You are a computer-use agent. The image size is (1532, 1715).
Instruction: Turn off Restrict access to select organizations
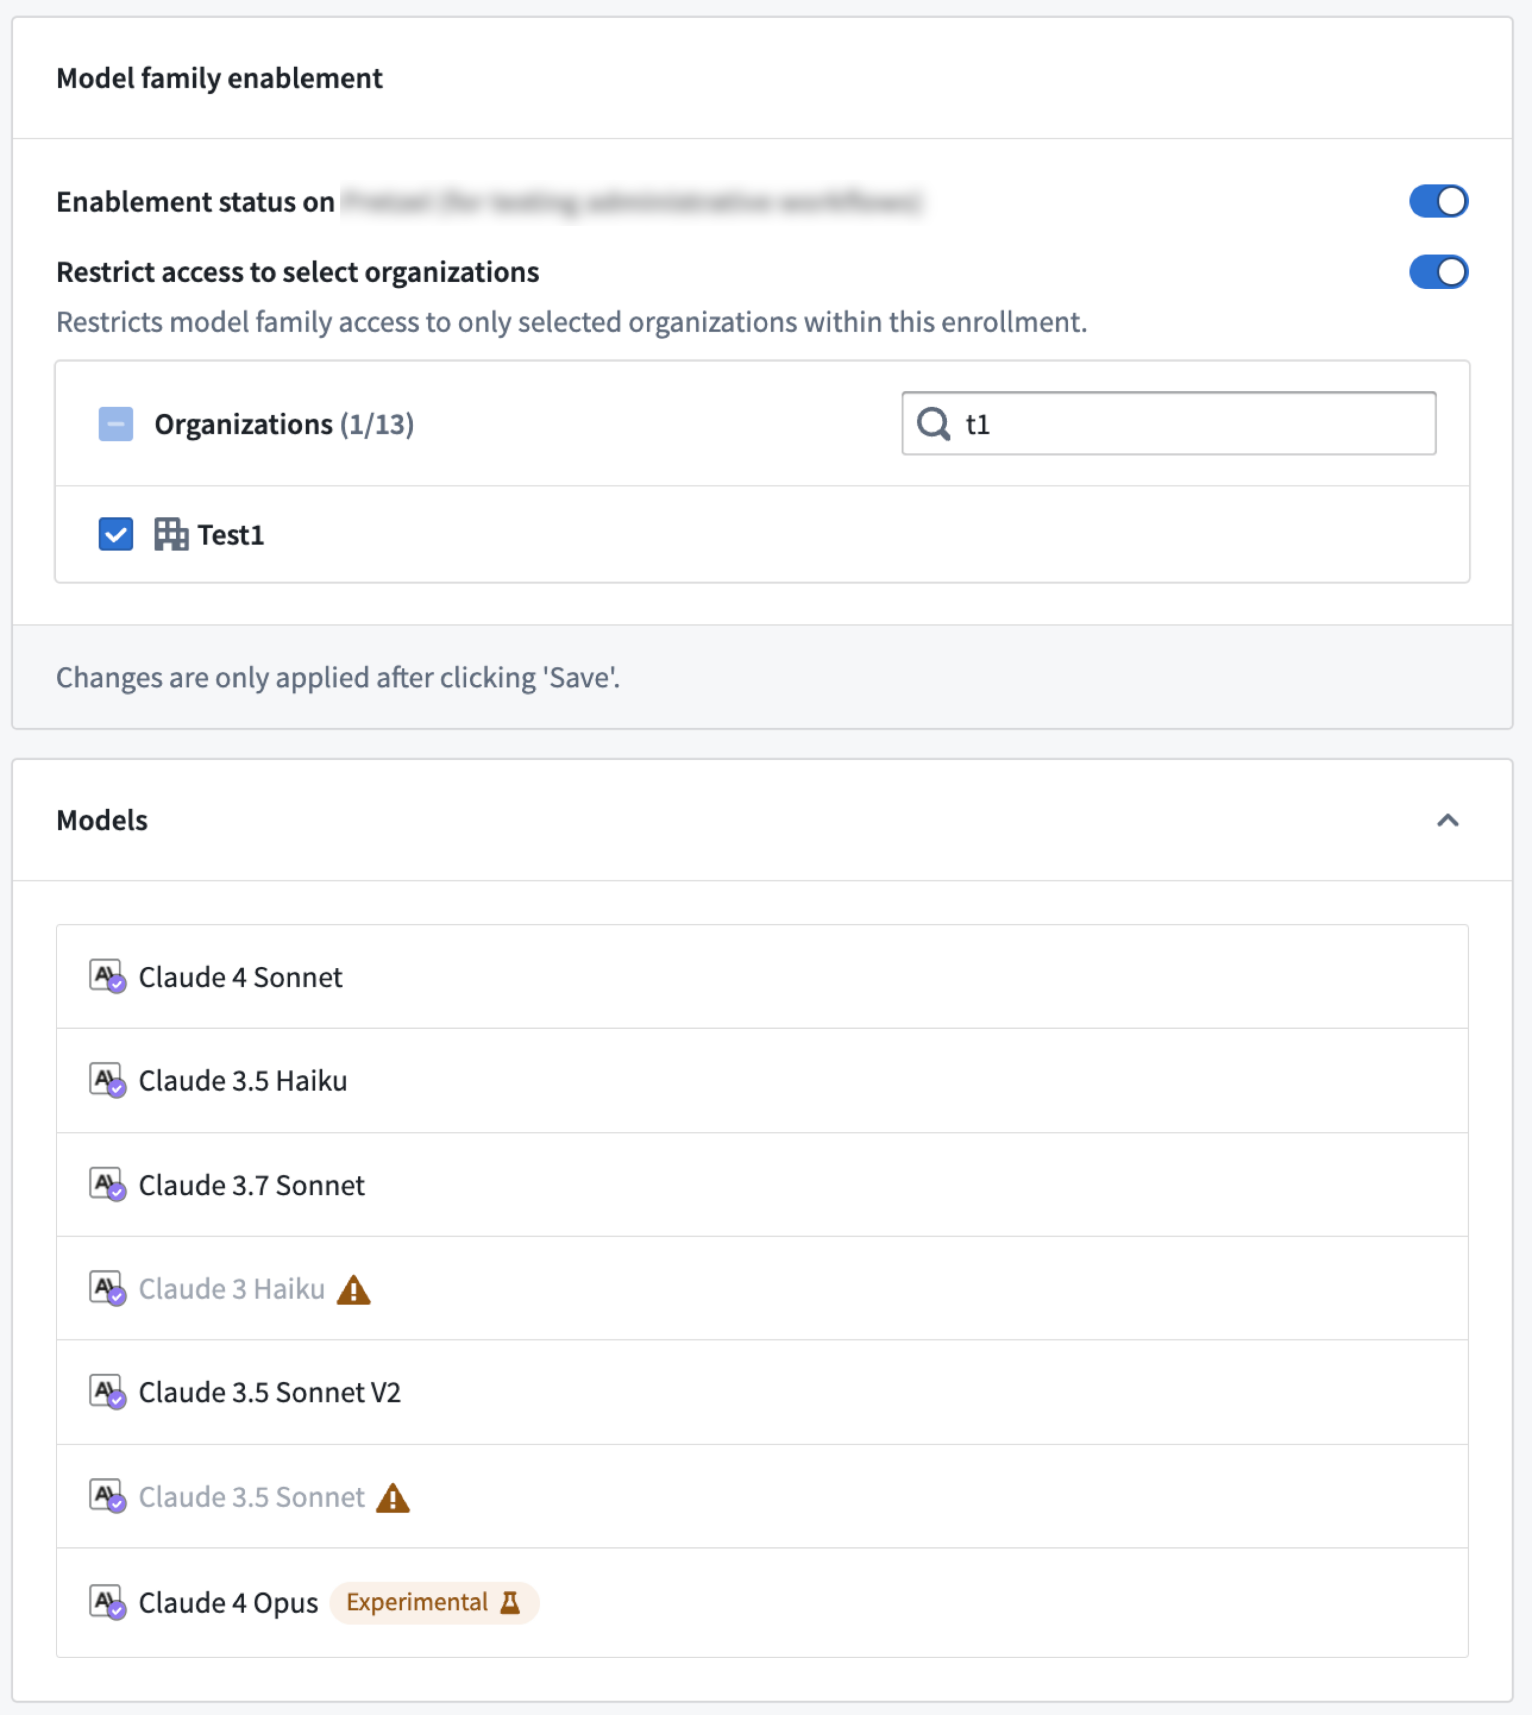(1439, 272)
